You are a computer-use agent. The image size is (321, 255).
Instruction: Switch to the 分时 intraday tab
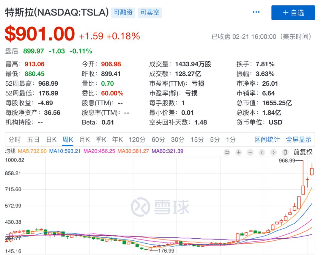pos(15,140)
